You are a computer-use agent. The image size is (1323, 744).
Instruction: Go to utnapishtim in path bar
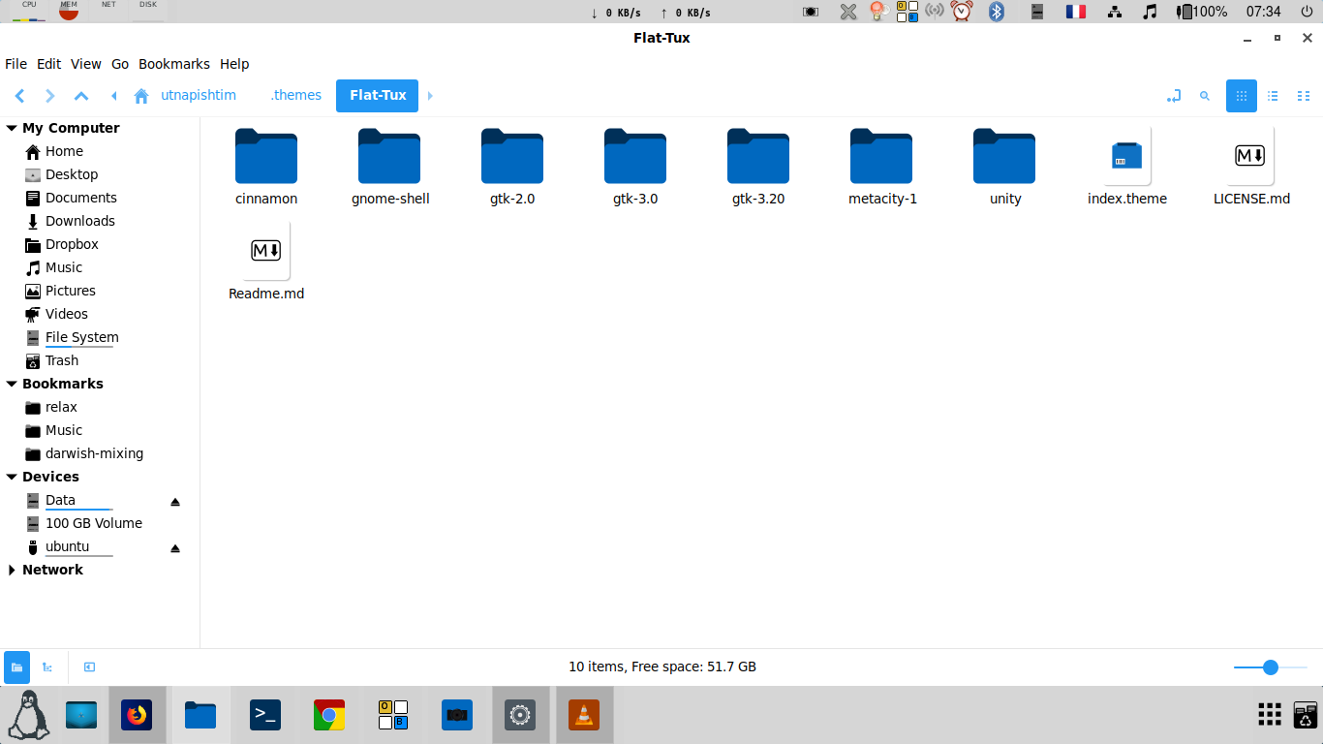pos(199,96)
